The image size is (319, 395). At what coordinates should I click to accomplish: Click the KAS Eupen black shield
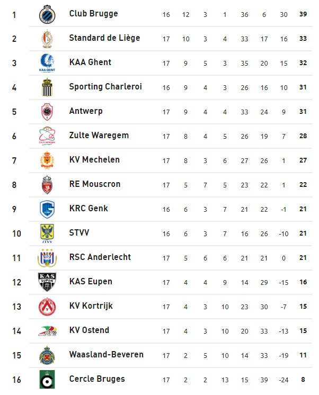coord(47,282)
